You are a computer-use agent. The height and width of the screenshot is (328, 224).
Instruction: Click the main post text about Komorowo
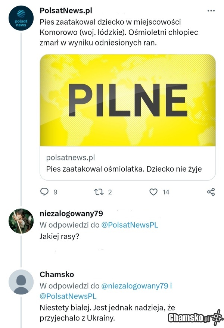(x=119, y=32)
